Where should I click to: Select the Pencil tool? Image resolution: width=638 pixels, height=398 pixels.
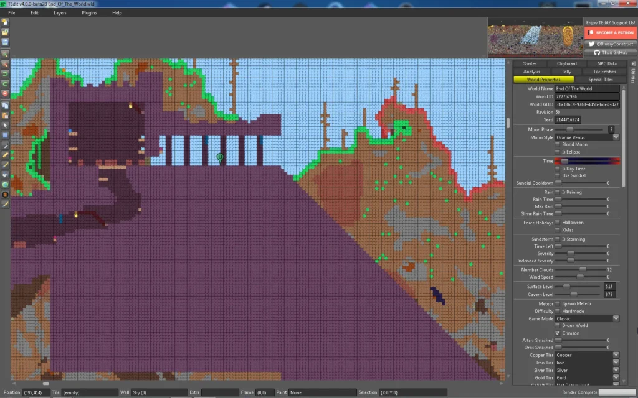tap(5, 155)
